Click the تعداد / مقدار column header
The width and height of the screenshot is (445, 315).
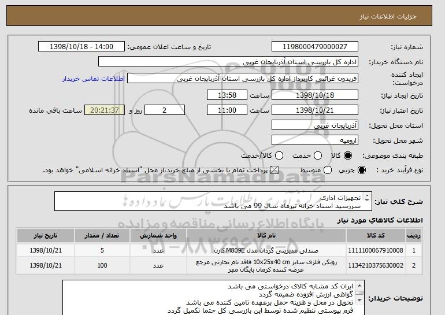pos(102,236)
